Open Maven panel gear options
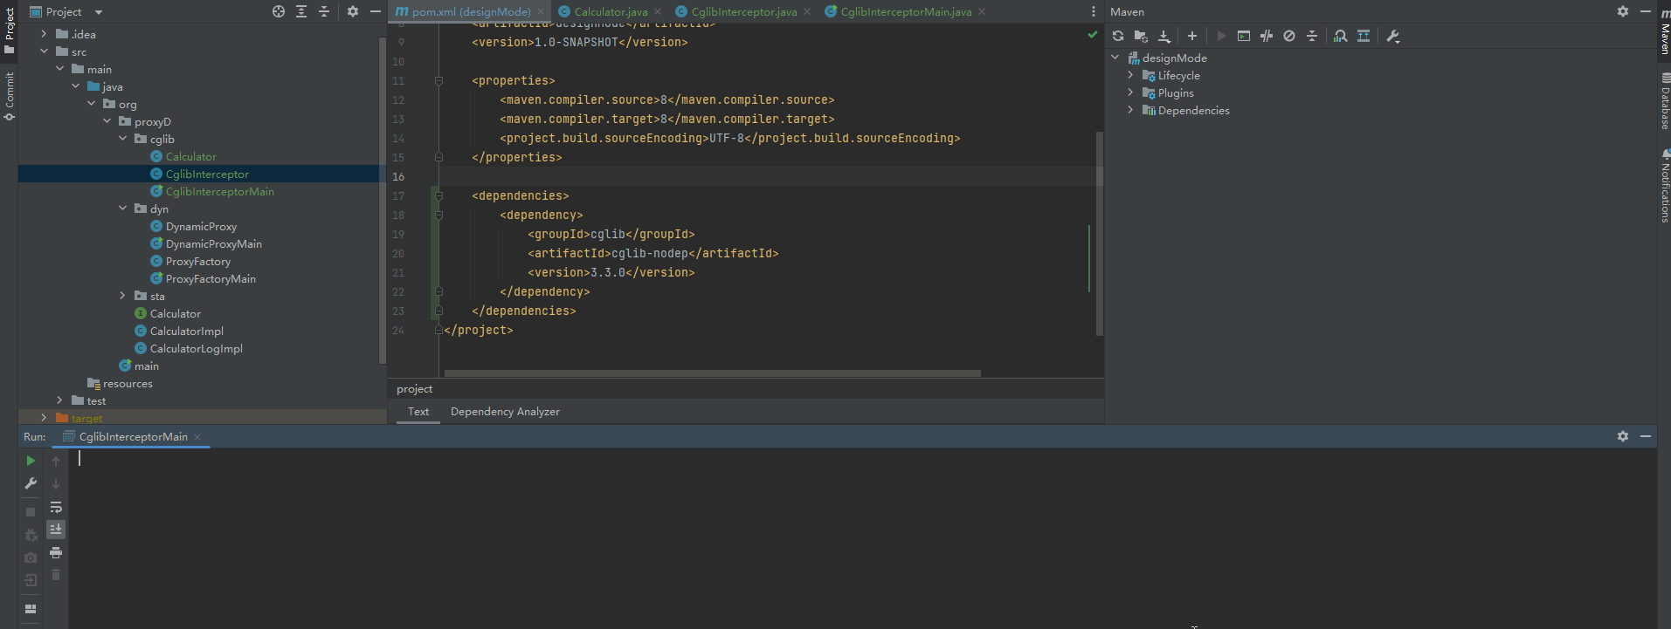Viewport: 1671px width, 629px height. pos(1623,11)
